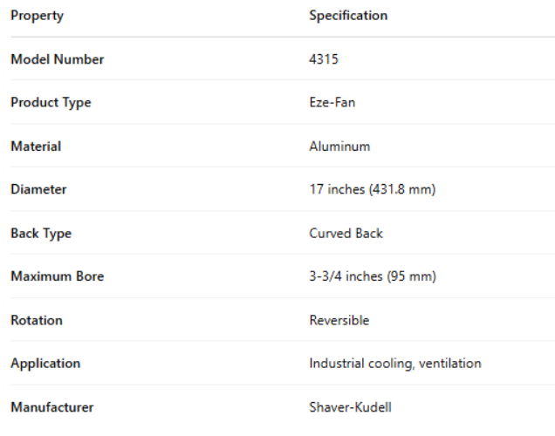Click the Industrial cooling, ventilation value
Screen dimensions: 555x436
(395, 363)
